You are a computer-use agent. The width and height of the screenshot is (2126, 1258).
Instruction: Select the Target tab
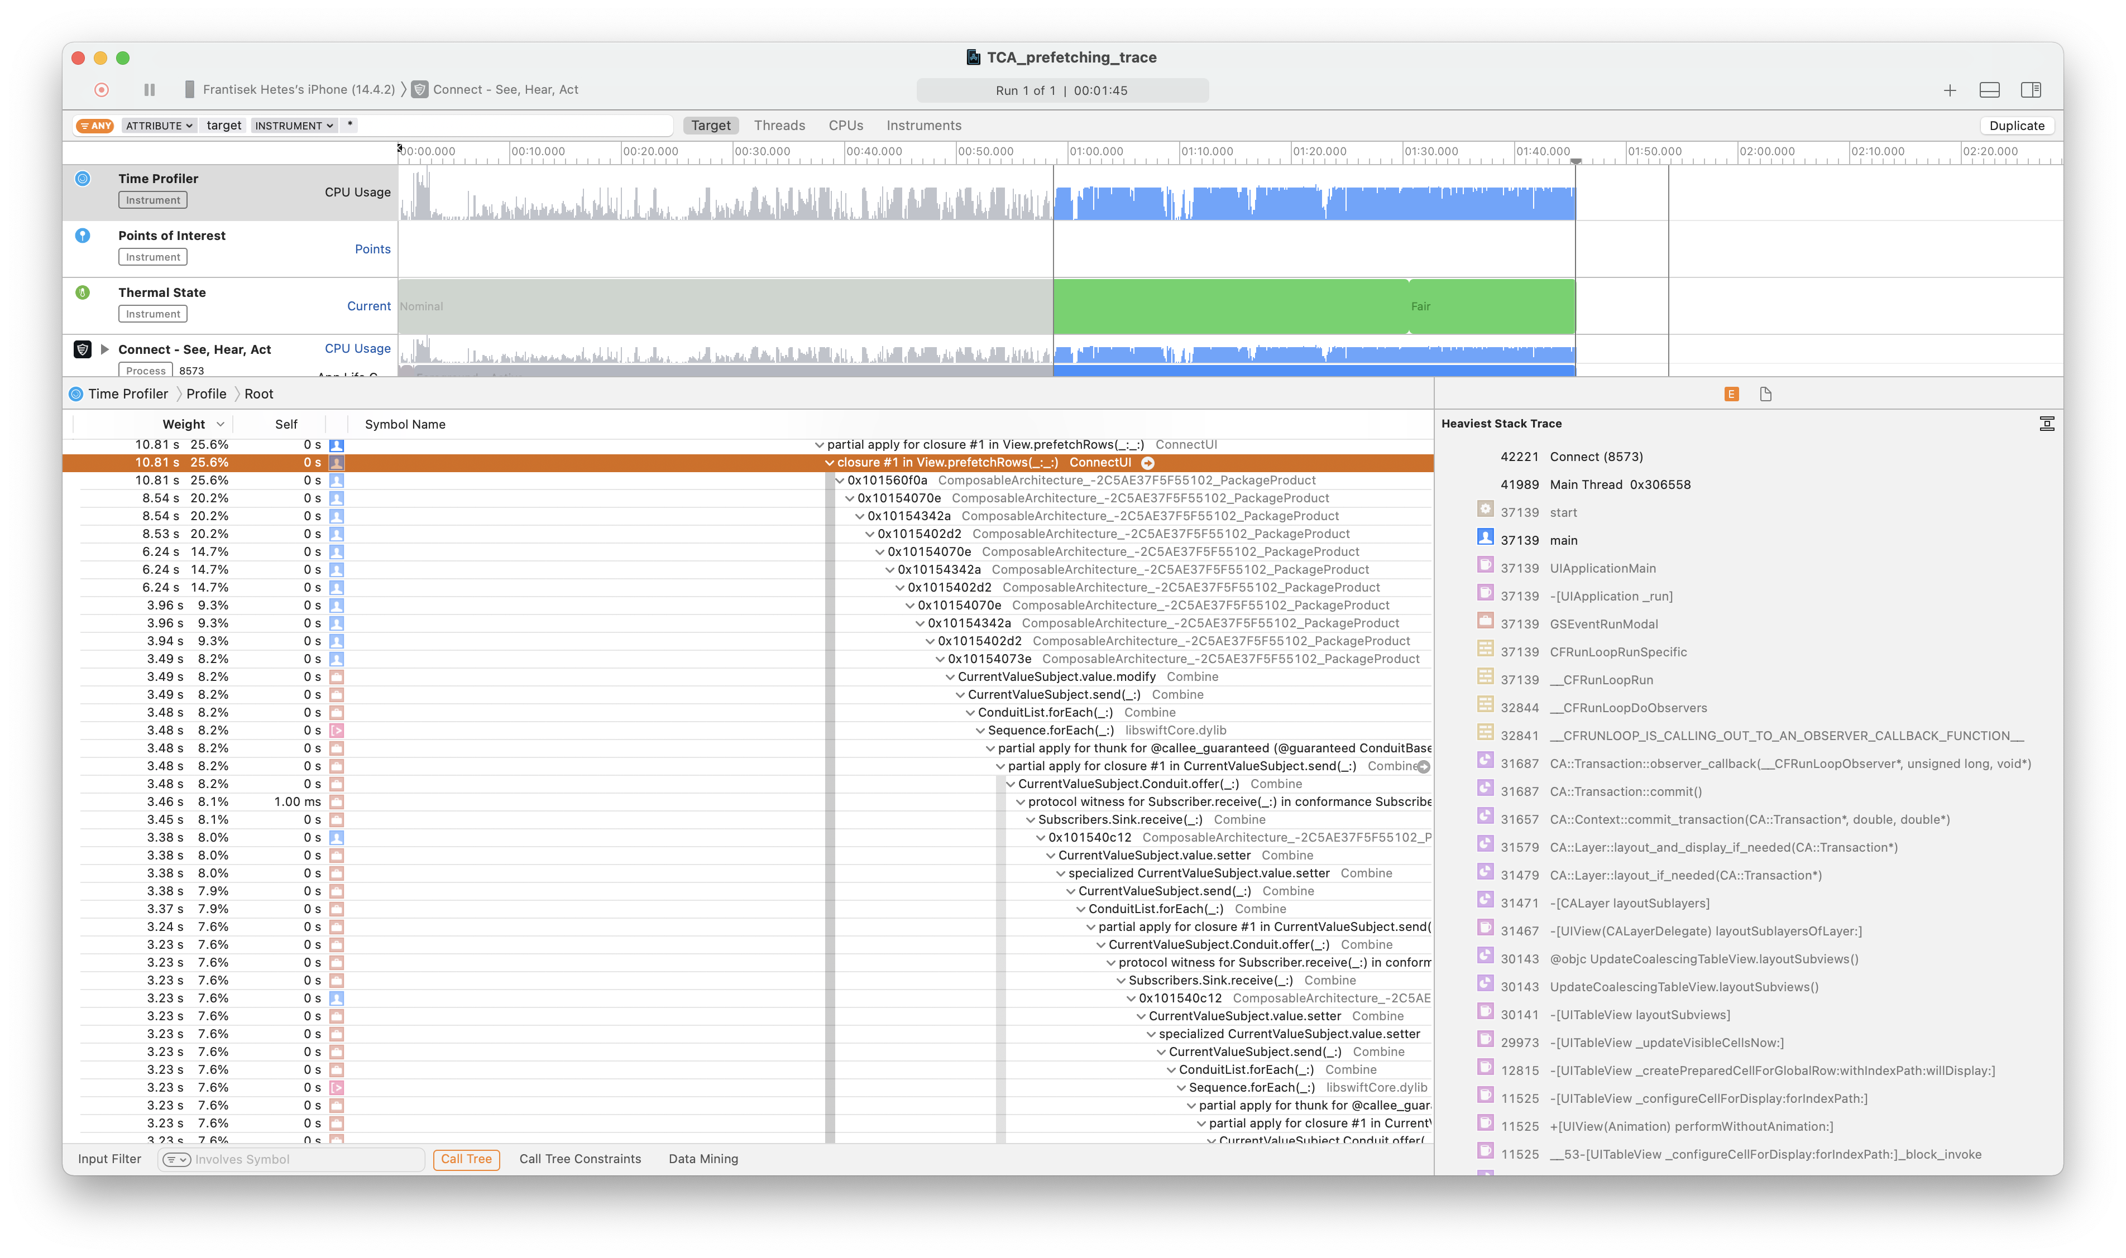(x=710, y=126)
